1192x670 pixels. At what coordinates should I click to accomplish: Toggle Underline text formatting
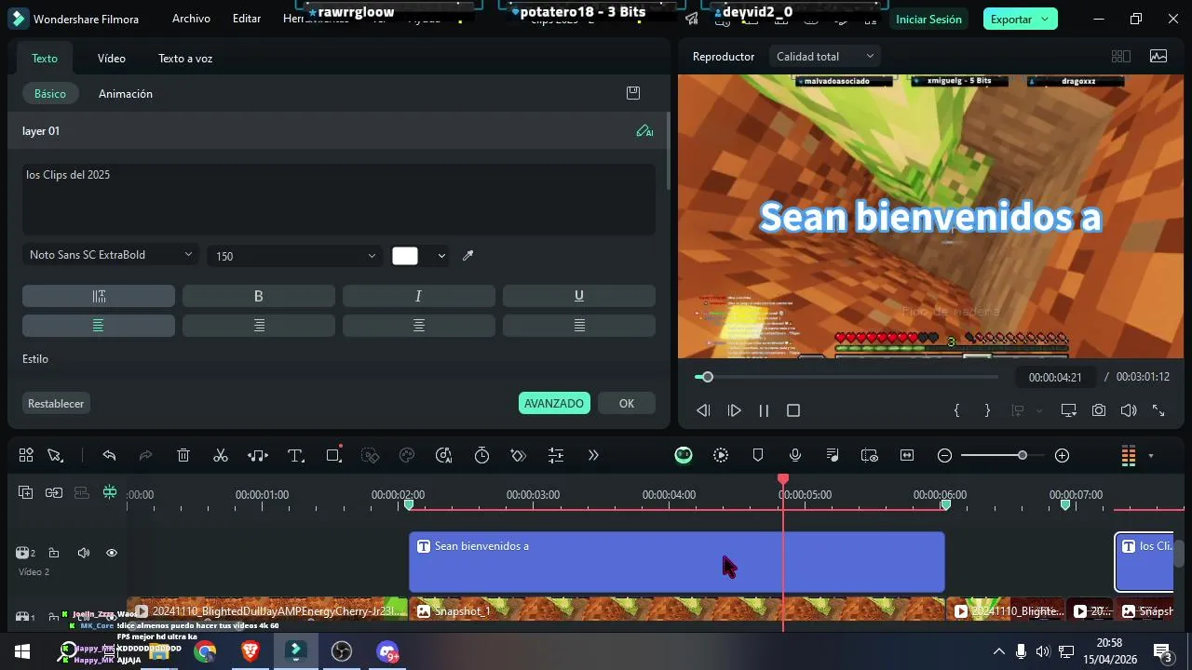pos(579,296)
